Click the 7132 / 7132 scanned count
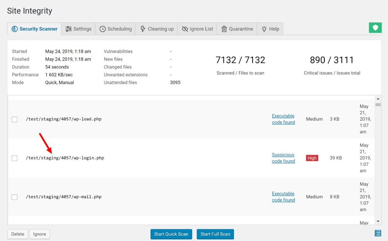 (x=240, y=60)
